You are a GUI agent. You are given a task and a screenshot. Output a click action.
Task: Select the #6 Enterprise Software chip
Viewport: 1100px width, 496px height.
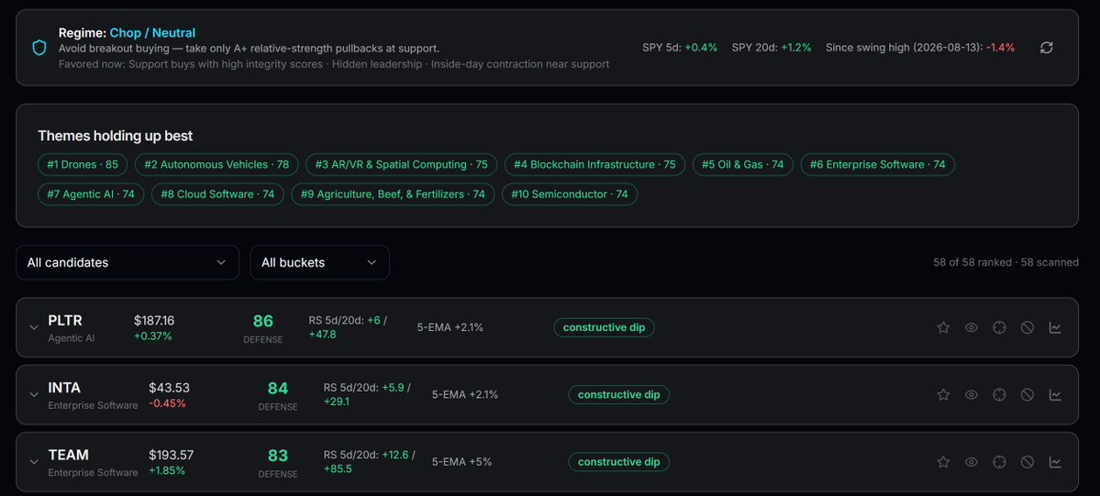coord(878,165)
